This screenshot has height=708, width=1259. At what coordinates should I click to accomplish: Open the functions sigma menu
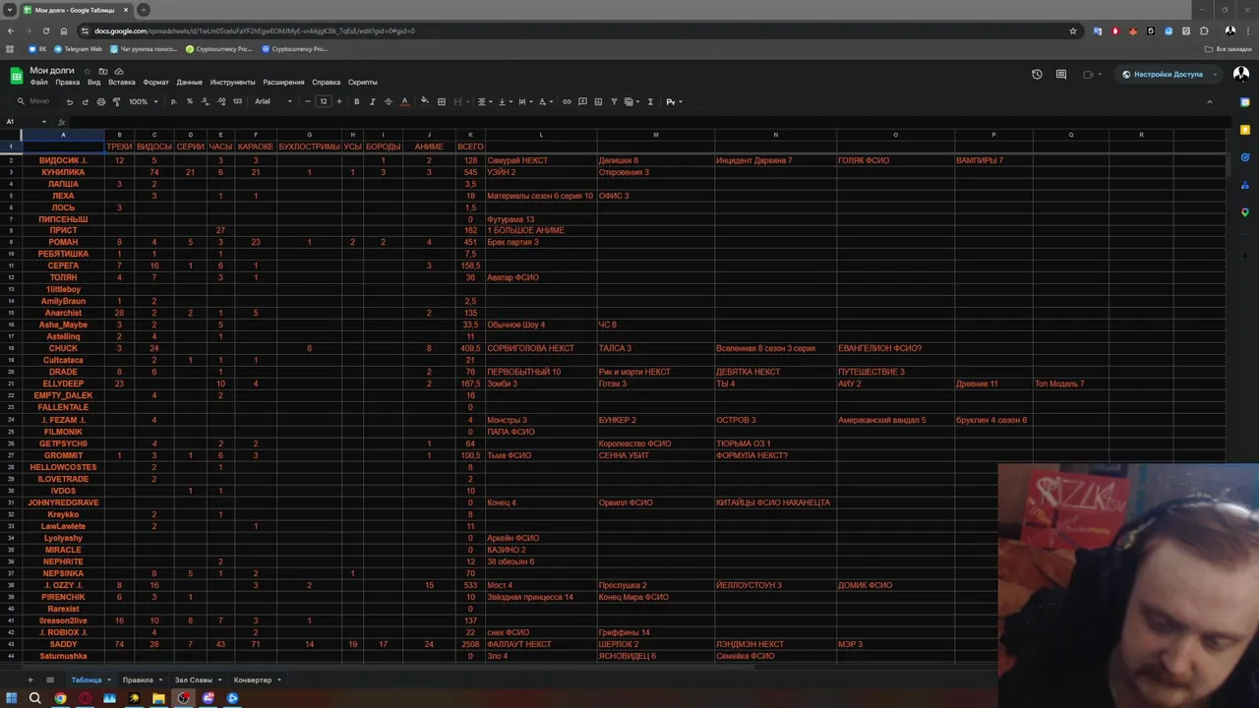(x=650, y=101)
